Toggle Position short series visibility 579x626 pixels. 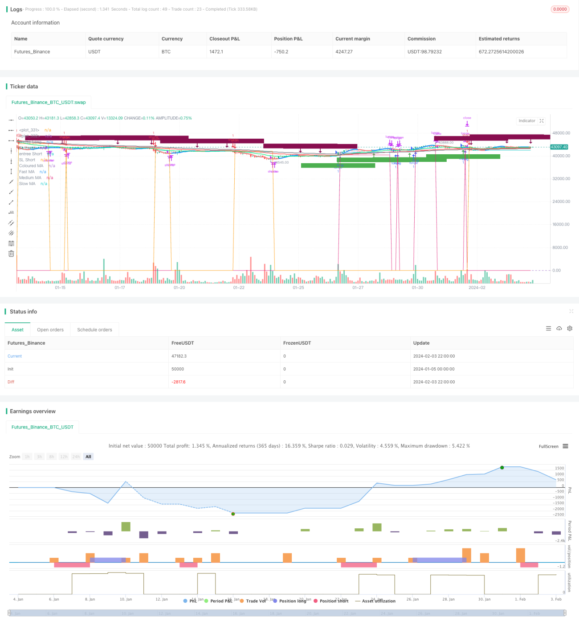click(x=331, y=601)
